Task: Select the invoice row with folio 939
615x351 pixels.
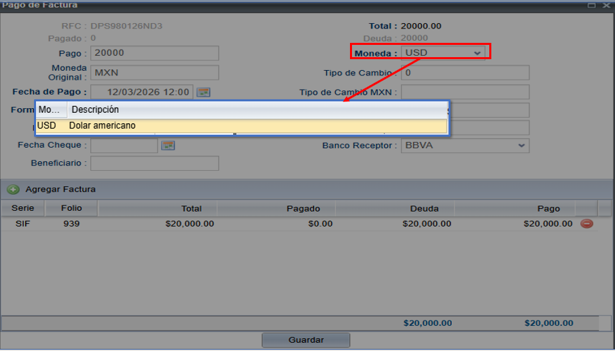Action: point(272,224)
